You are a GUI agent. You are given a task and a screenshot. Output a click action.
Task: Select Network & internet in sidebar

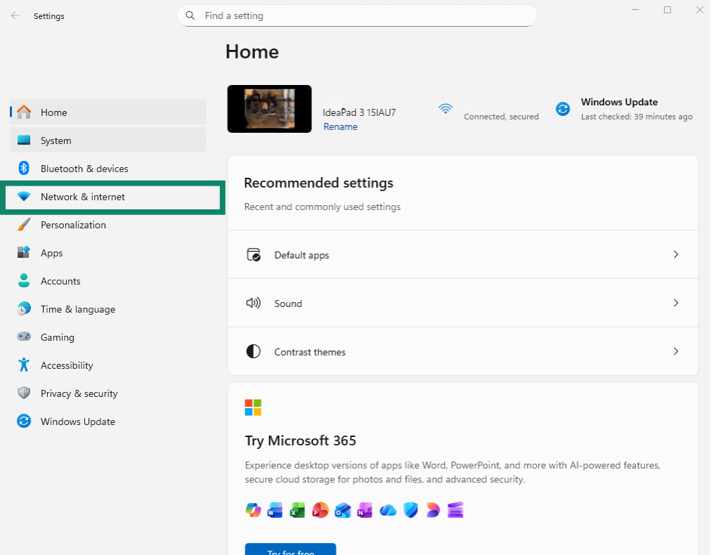pos(112,197)
